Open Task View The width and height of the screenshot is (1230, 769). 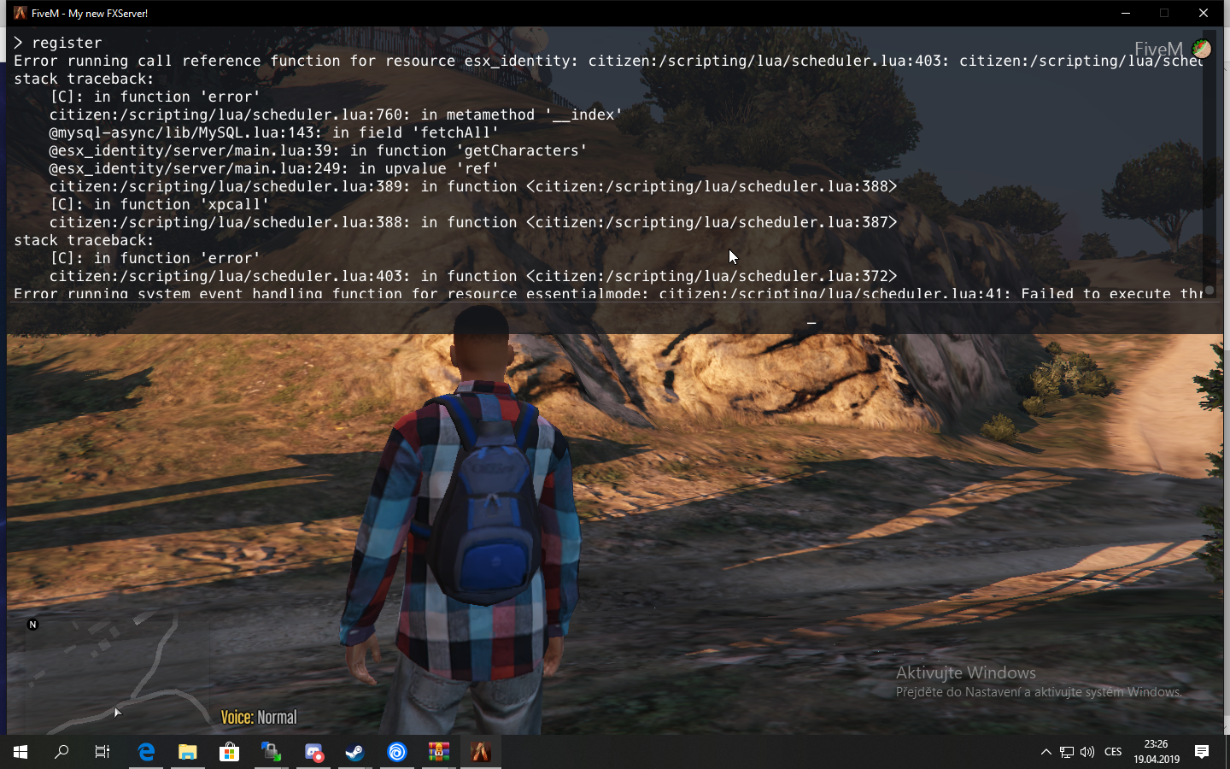coord(102,752)
